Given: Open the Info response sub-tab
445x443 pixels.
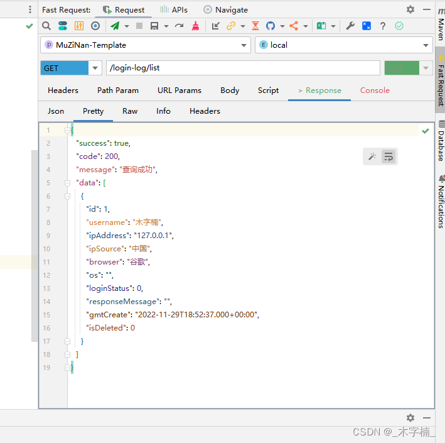Looking at the screenshot, I should [163, 111].
